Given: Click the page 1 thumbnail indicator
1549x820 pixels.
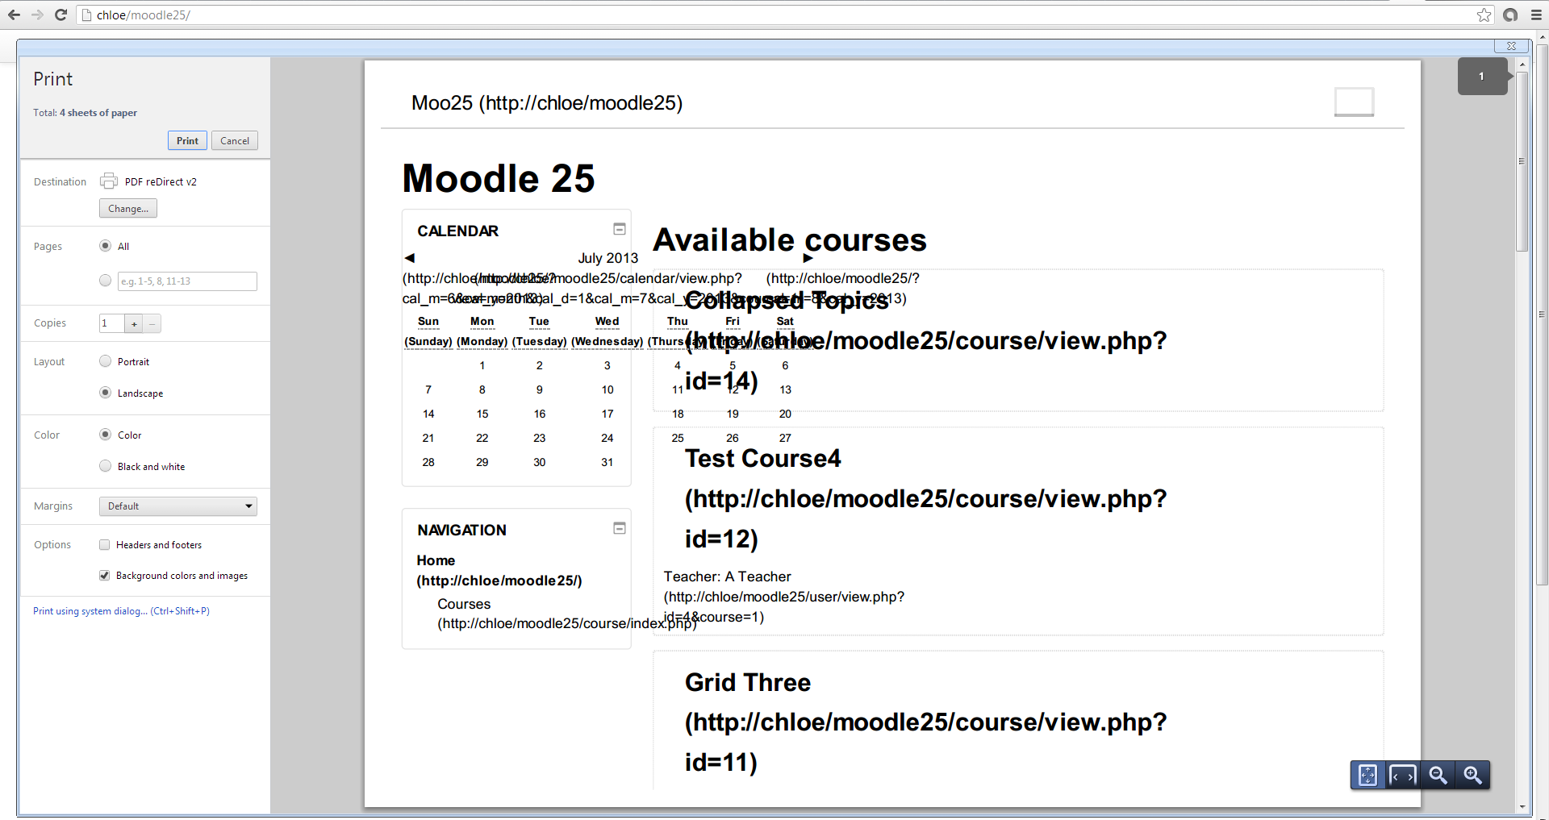Looking at the screenshot, I should click(1483, 77).
